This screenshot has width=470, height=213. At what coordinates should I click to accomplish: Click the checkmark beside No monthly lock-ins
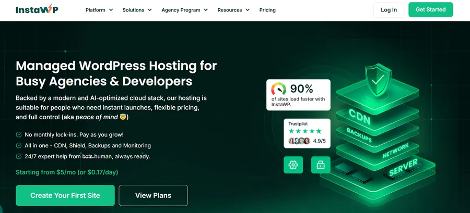coord(19,134)
